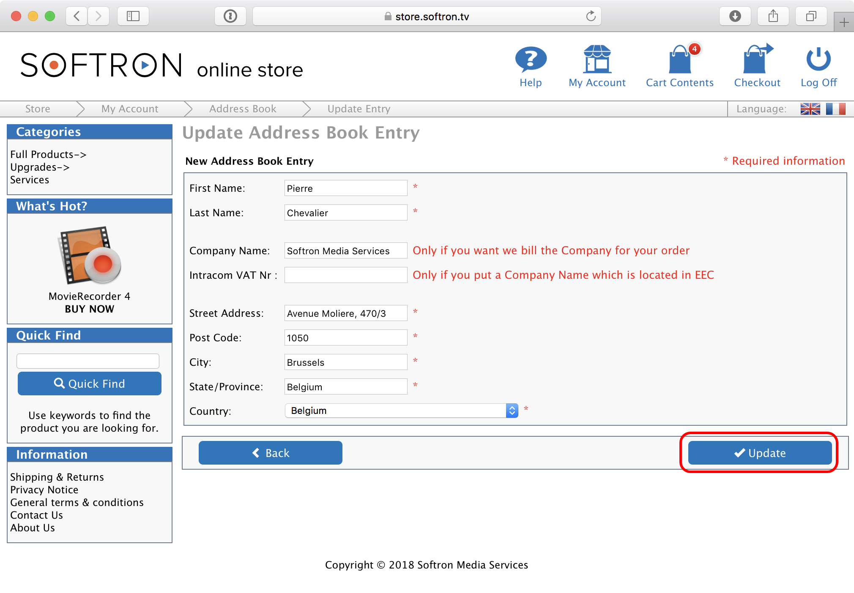
Task: Open Full Products category
Action: (x=48, y=155)
